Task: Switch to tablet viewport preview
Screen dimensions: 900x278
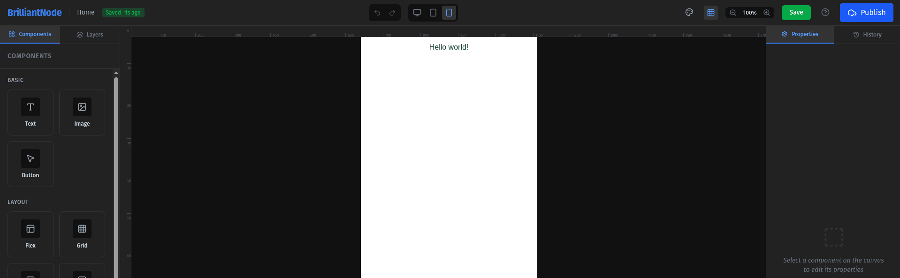Action: tap(433, 13)
